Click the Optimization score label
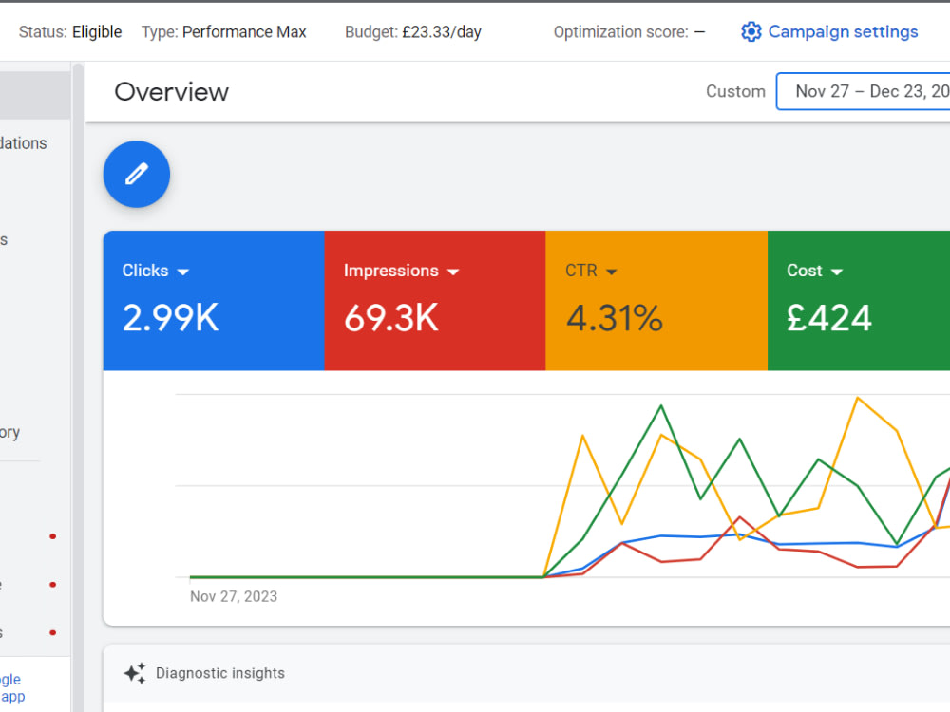 [x=621, y=31]
